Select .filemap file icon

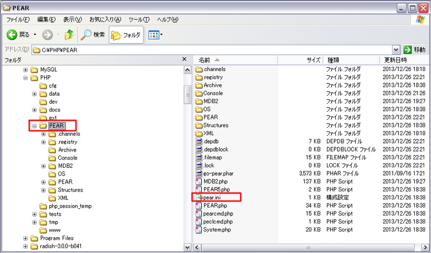tap(199, 157)
